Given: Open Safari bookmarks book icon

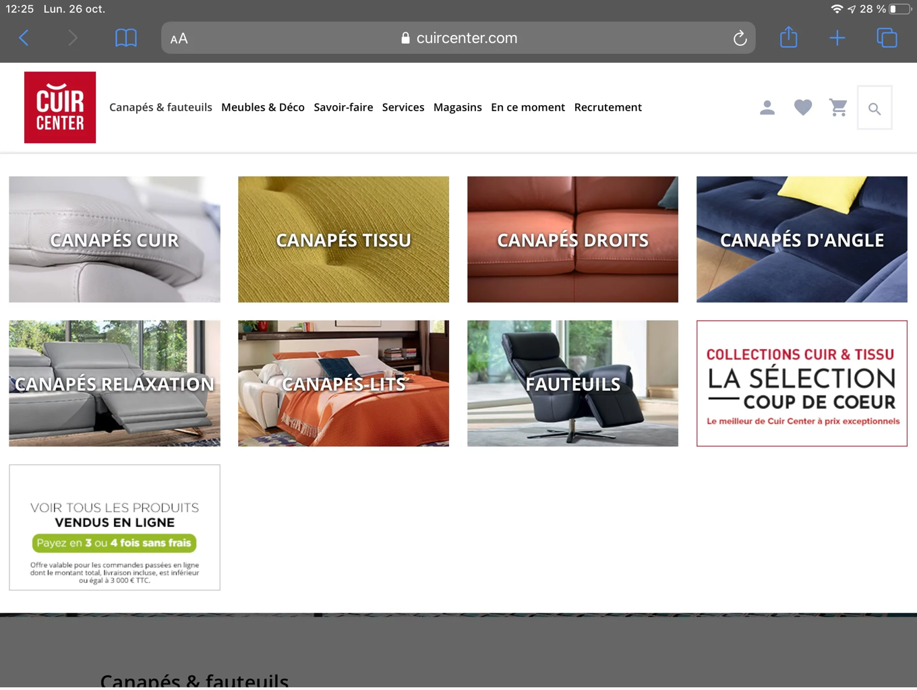Looking at the screenshot, I should pyautogui.click(x=126, y=38).
